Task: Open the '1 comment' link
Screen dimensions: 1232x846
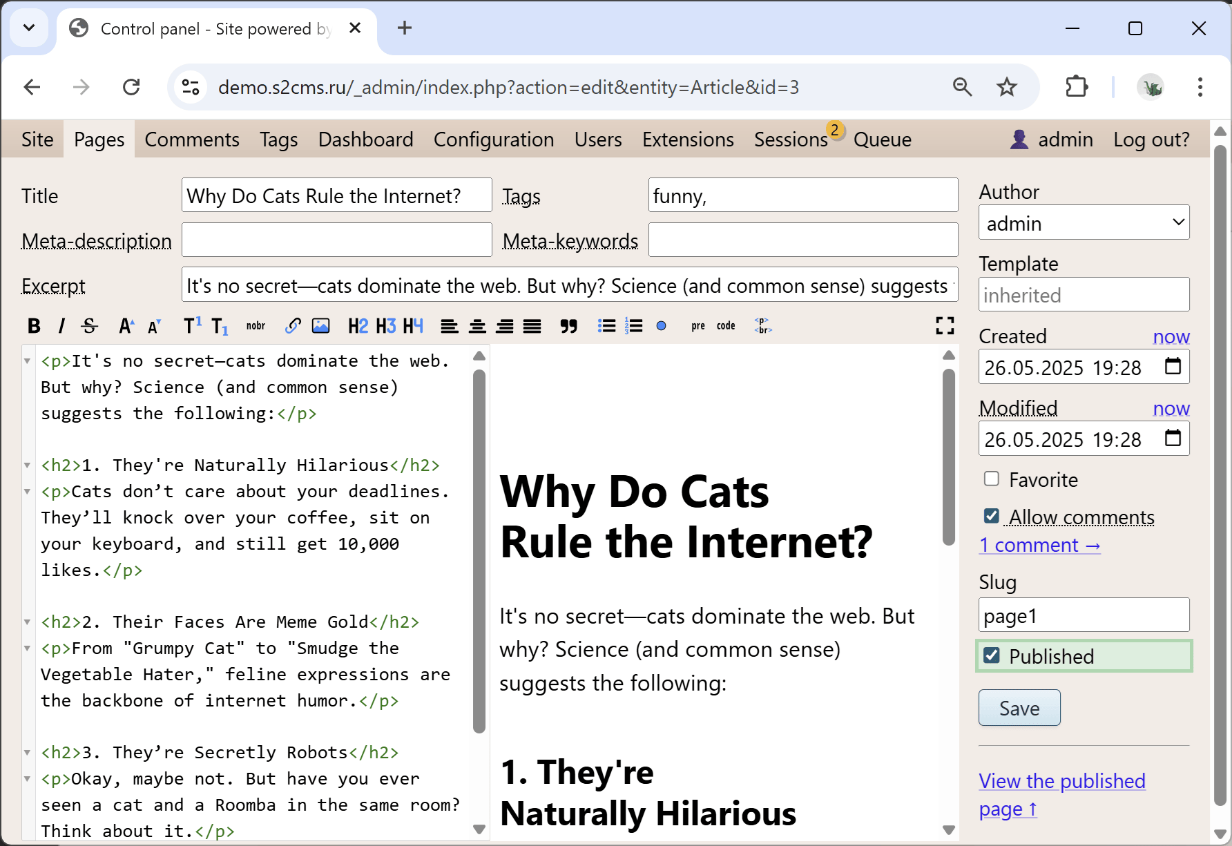Action: (1039, 545)
